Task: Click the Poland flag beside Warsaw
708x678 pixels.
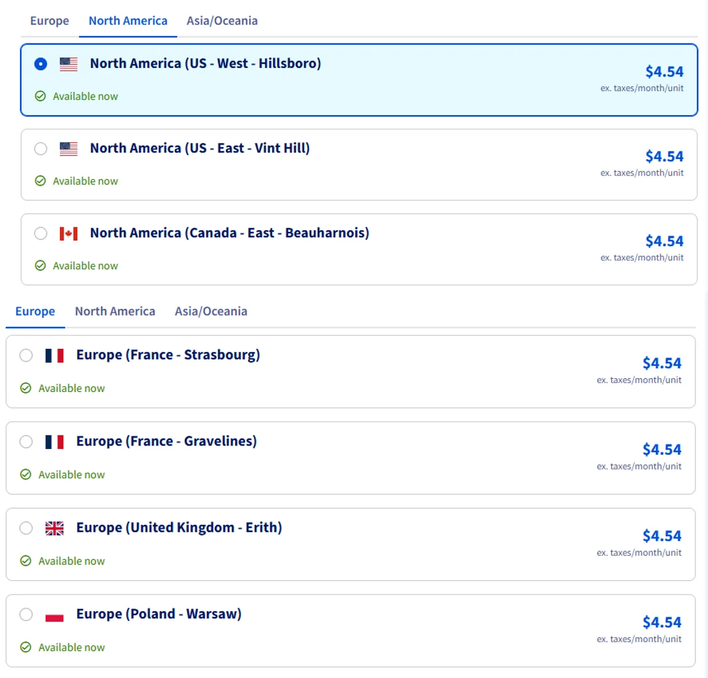Action: 55,615
